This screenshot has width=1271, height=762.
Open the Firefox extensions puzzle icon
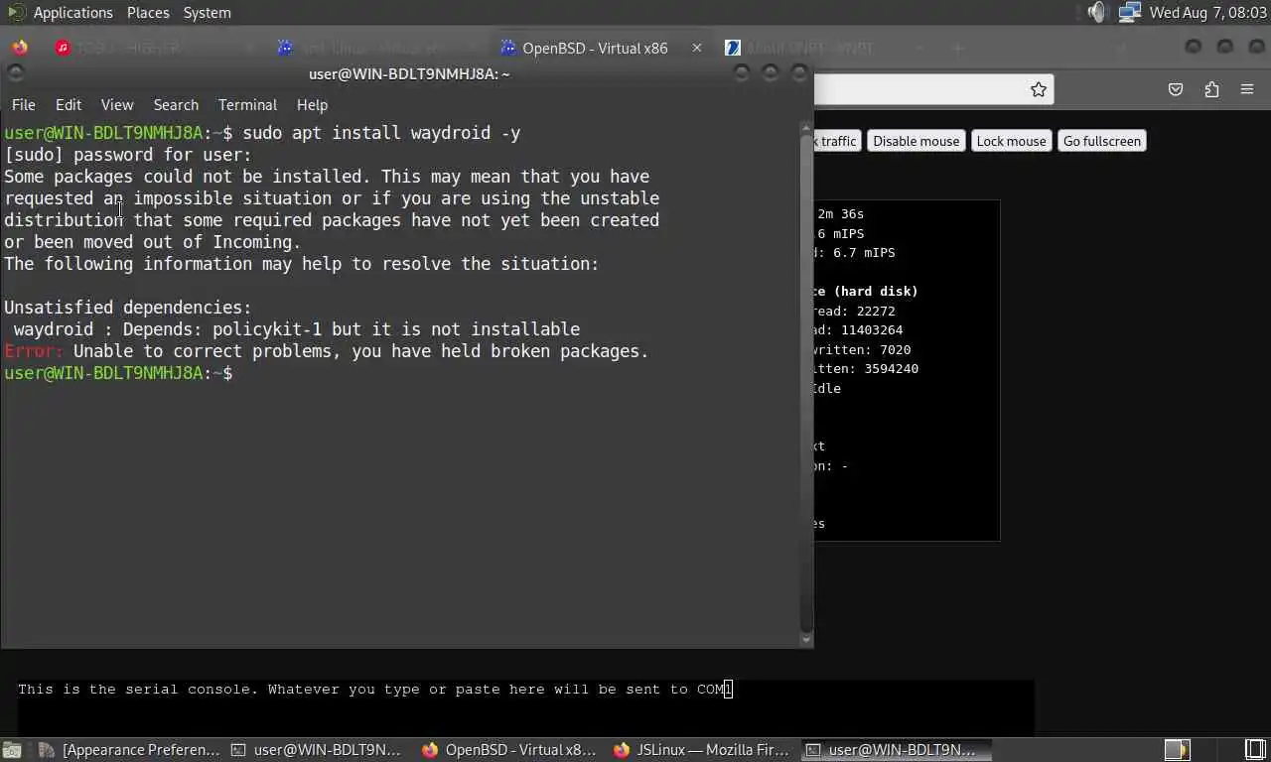1211,89
